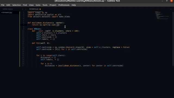174x98 pixels.
Task: Click the line 'import numpy as np'
Action: 38,13
